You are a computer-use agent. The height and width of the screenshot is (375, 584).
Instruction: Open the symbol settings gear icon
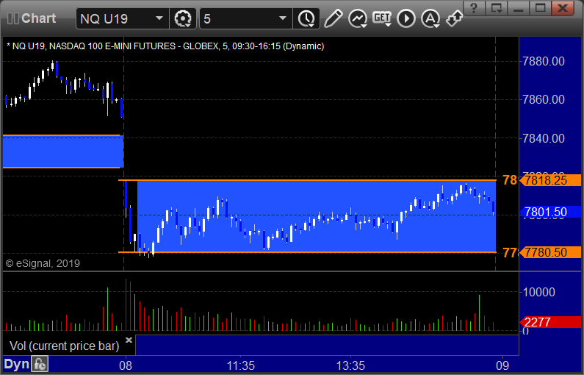pos(182,18)
